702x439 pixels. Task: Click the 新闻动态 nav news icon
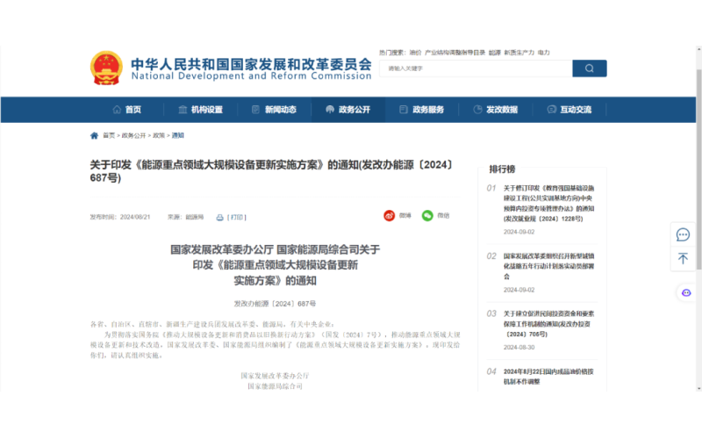(x=255, y=110)
